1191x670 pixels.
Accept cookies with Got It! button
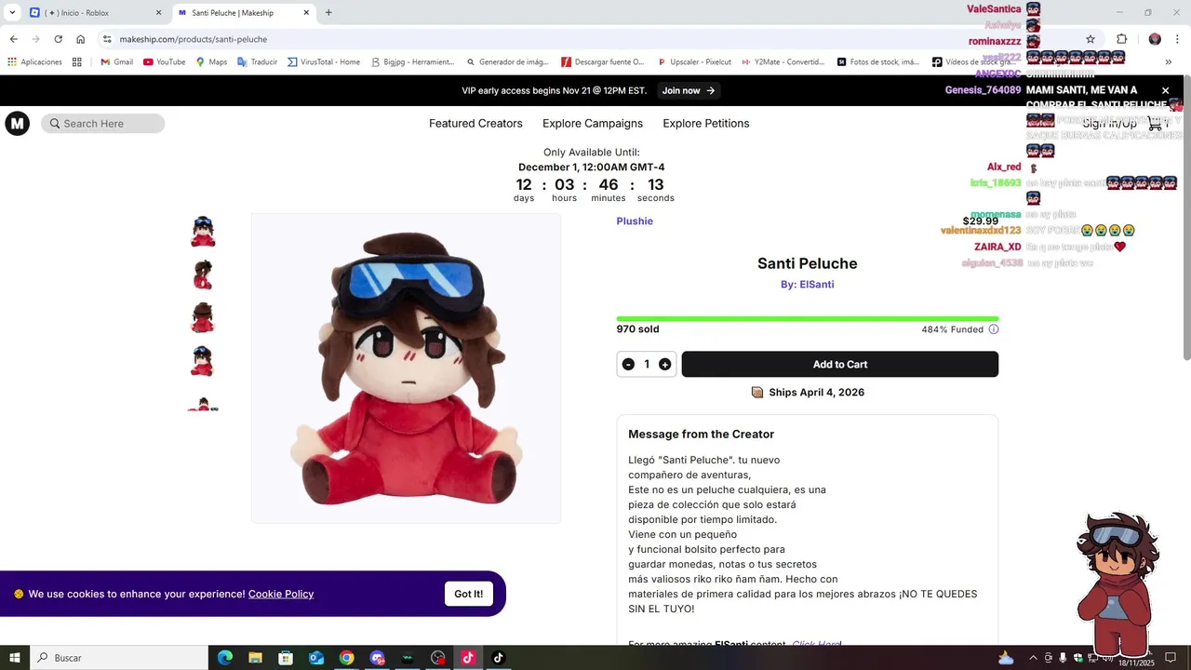pos(469,594)
